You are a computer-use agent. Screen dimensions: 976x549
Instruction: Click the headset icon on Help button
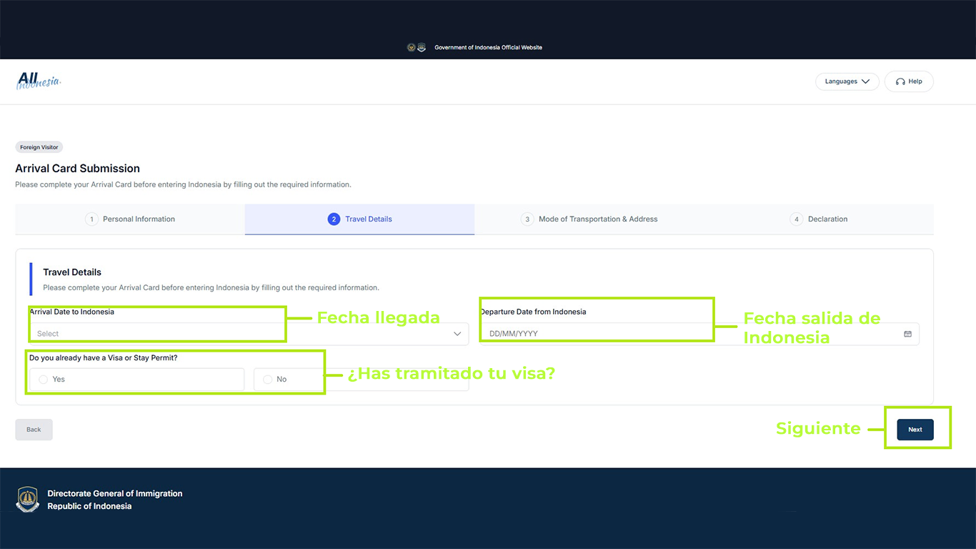(900, 81)
